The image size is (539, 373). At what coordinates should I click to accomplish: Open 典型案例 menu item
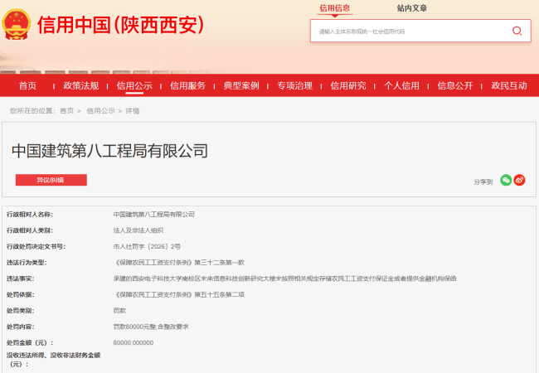click(x=241, y=85)
